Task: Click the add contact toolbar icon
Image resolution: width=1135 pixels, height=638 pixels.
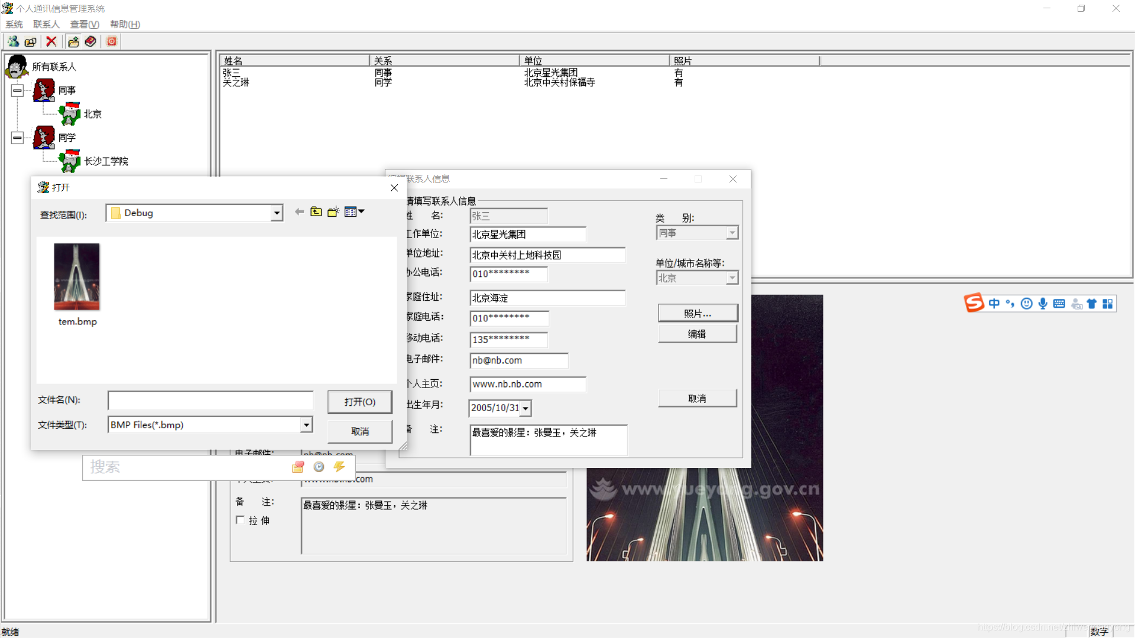Action: [13, 41]
